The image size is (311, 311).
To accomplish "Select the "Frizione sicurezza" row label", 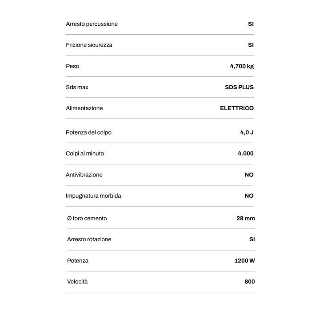I will tap(89, 45).
